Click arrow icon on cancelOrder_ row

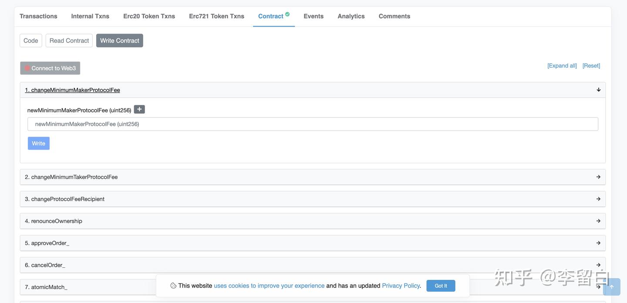(x=598, y=265)
